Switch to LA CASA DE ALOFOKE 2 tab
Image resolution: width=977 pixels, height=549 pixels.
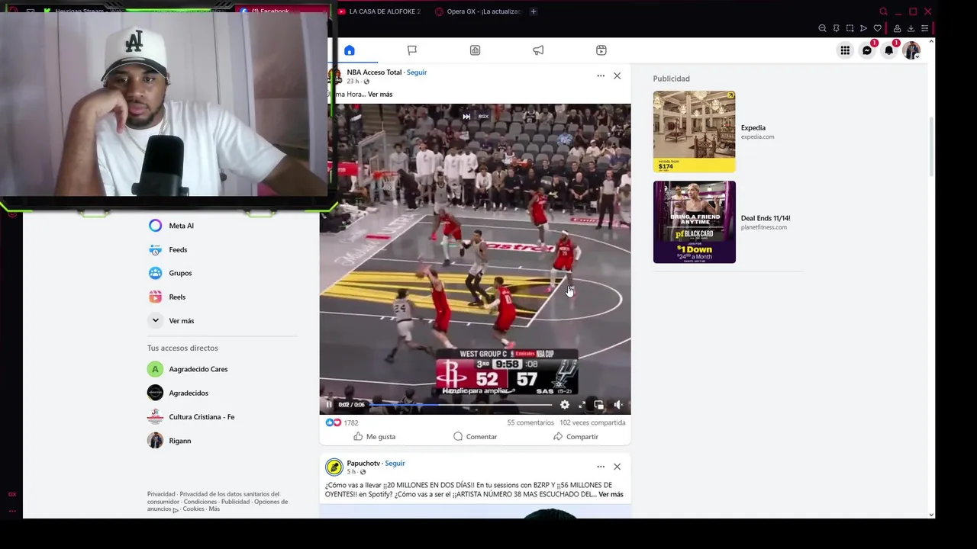click(379, 11)
